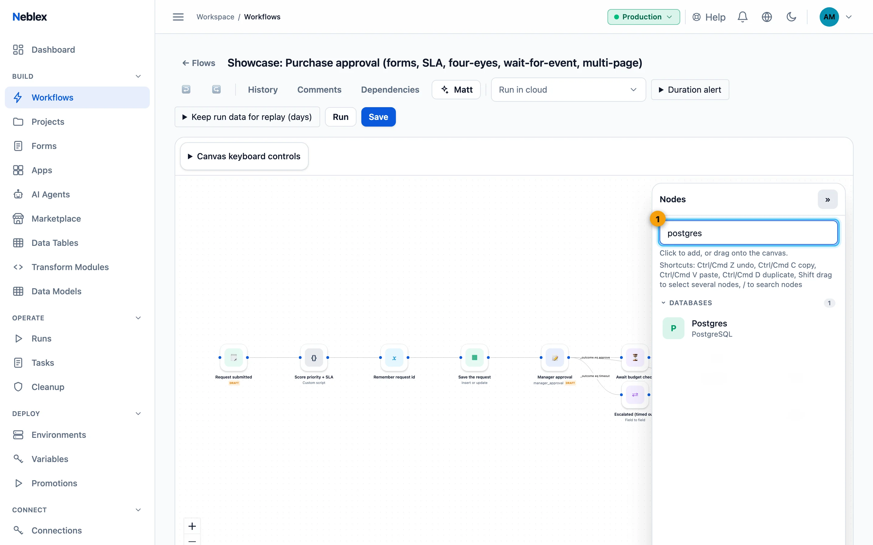Open the AM user avatar

pos(829,17)
